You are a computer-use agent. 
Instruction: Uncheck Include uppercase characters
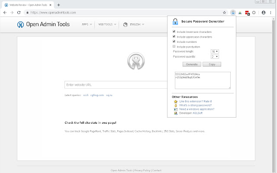174,36
